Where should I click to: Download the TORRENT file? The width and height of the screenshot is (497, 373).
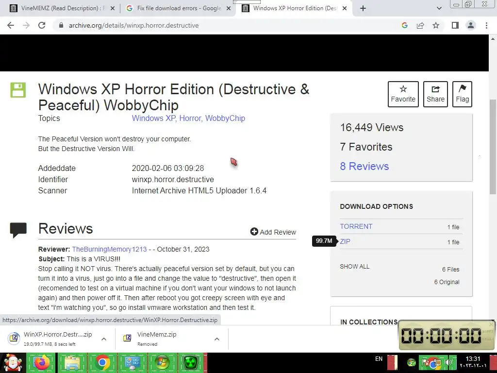click(x=356, y=226)
